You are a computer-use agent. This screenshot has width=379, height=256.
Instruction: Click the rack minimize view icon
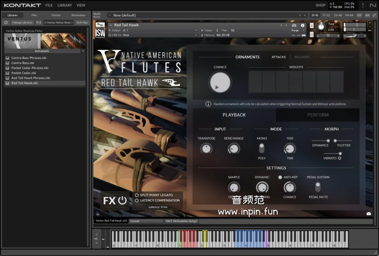tap(374, 15)
